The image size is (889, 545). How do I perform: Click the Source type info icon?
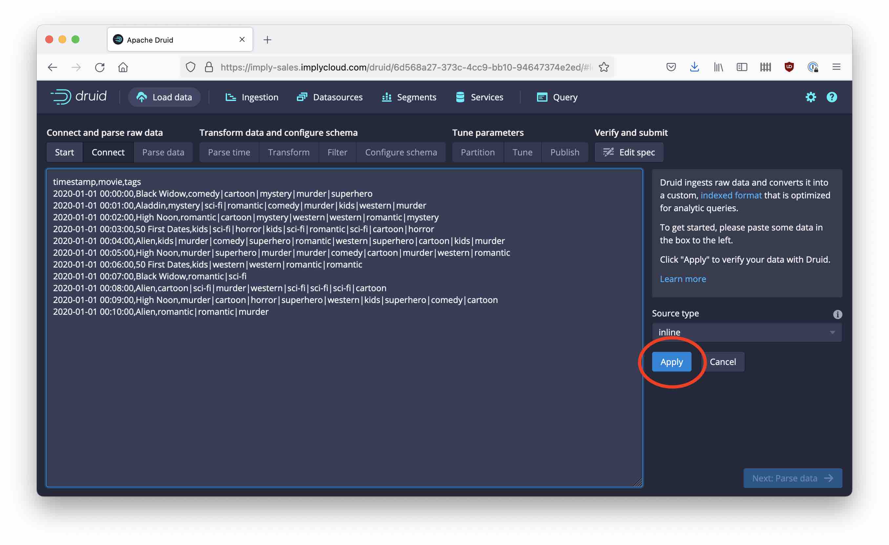837,314
